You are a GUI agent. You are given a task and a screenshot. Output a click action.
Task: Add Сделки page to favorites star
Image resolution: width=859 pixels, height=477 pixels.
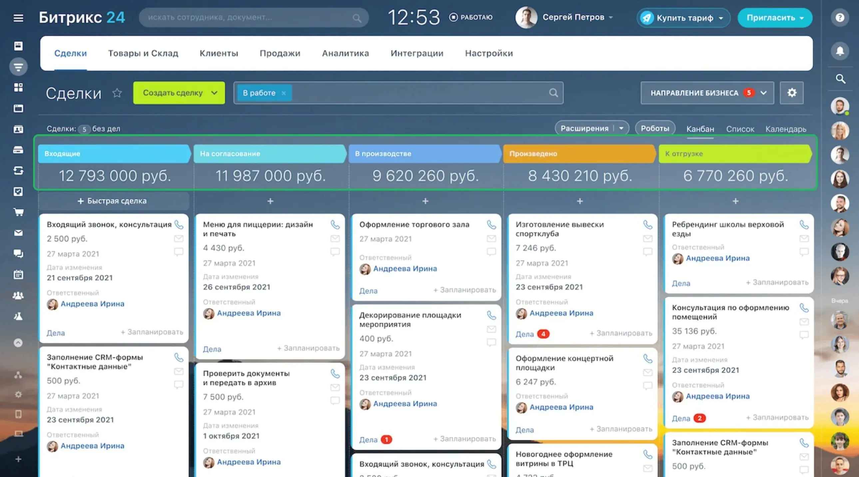click(117, 93)
